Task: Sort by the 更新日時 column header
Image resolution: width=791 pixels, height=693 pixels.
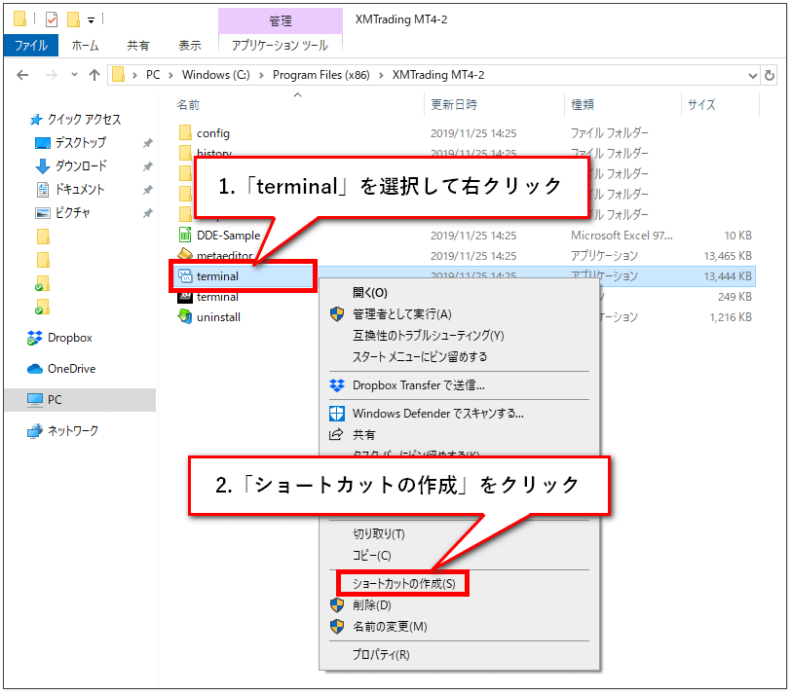Action: (x=454, y=105)
